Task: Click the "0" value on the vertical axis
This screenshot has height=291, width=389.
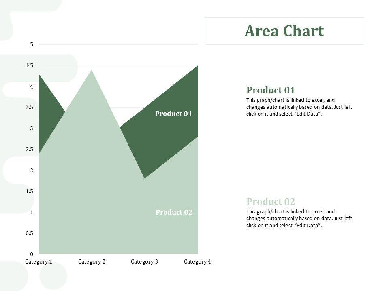Action: coord(32,254)
